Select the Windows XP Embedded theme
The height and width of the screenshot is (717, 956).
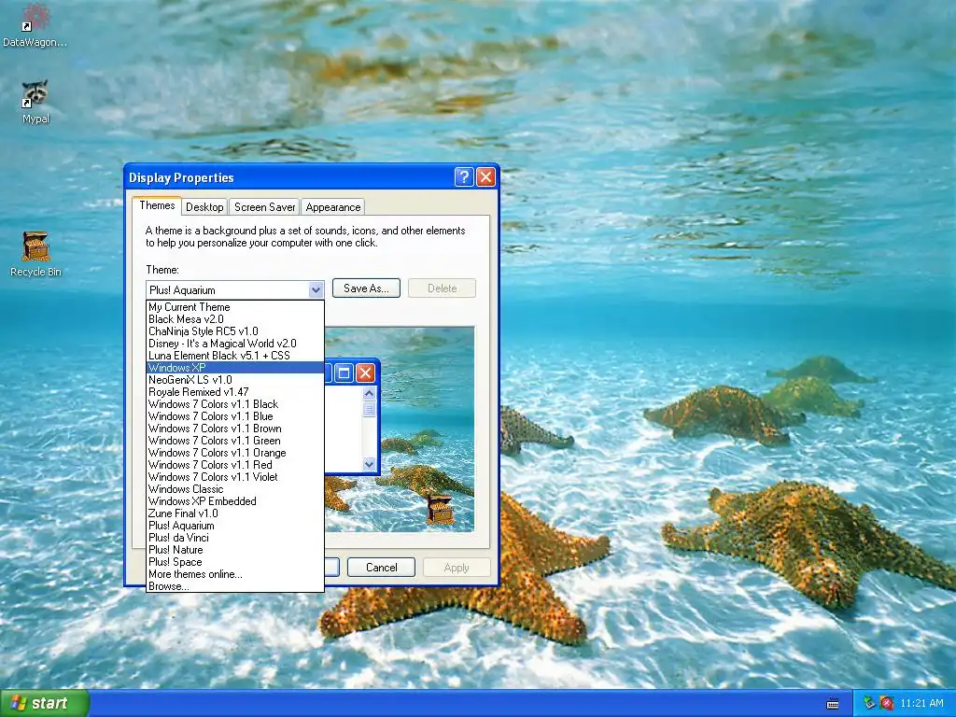point(234,501)
